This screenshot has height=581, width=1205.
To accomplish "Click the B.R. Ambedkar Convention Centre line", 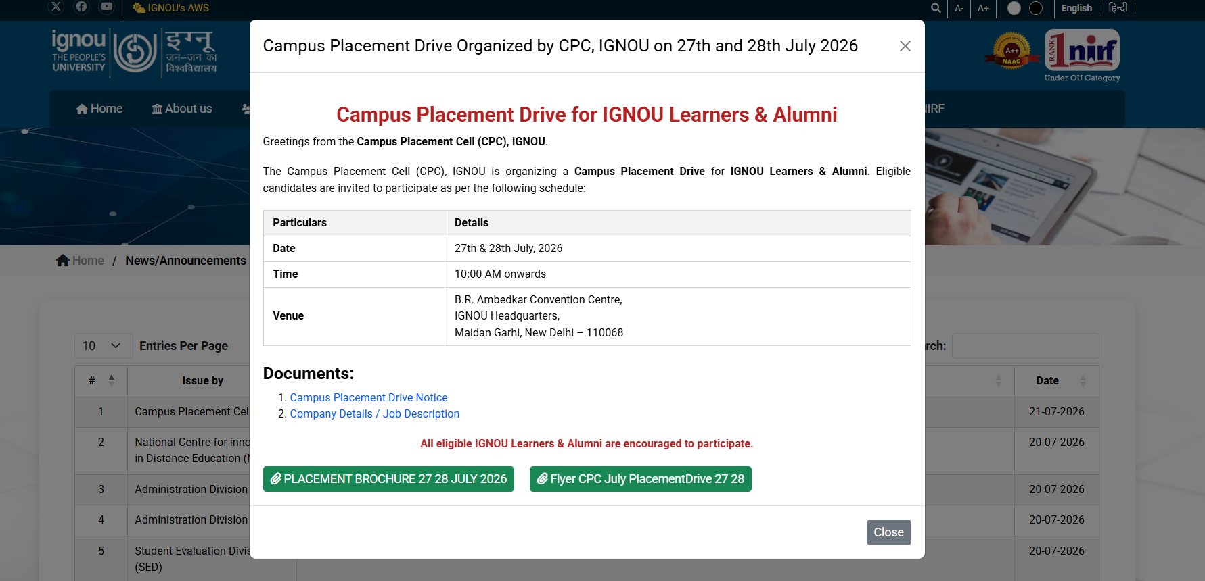I will pyautogui.click(x=539, y=300).
